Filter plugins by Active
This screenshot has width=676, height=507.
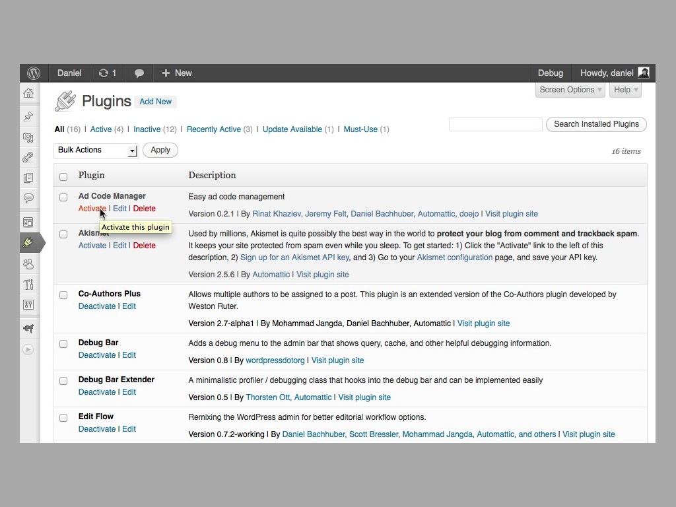click(101, 129)
